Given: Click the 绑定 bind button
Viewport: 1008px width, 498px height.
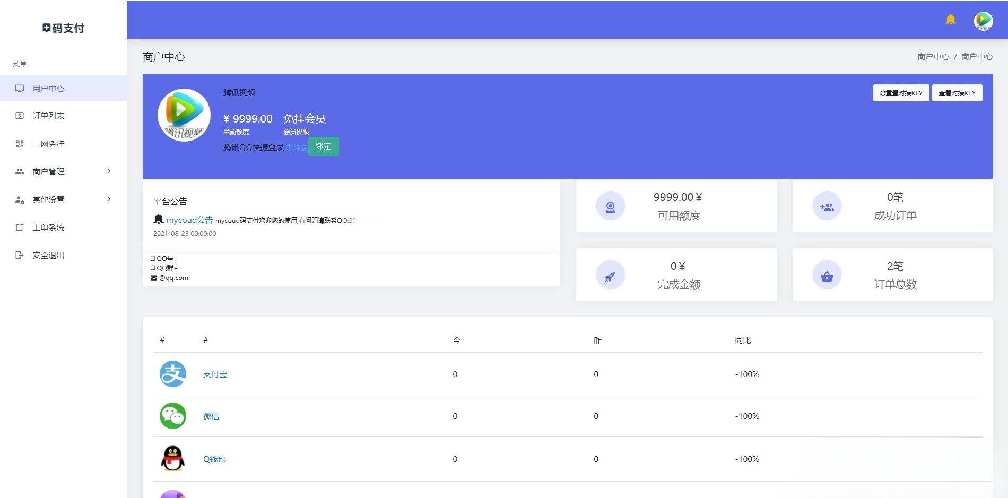Looking at the screenshot, I should tap(324, 146).
